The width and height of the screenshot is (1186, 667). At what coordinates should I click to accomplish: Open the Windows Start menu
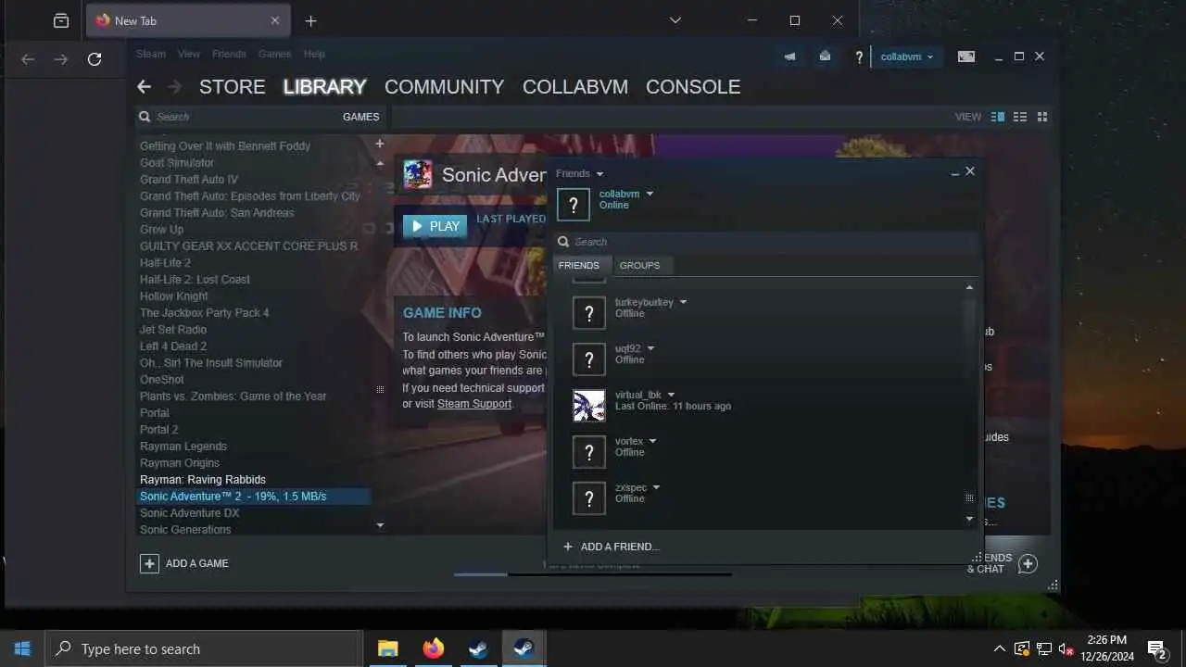(x=22, y=648)
